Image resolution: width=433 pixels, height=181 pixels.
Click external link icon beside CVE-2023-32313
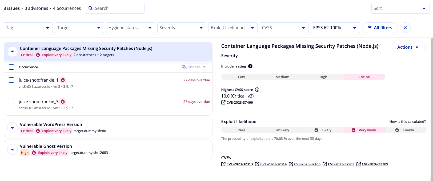223,164
